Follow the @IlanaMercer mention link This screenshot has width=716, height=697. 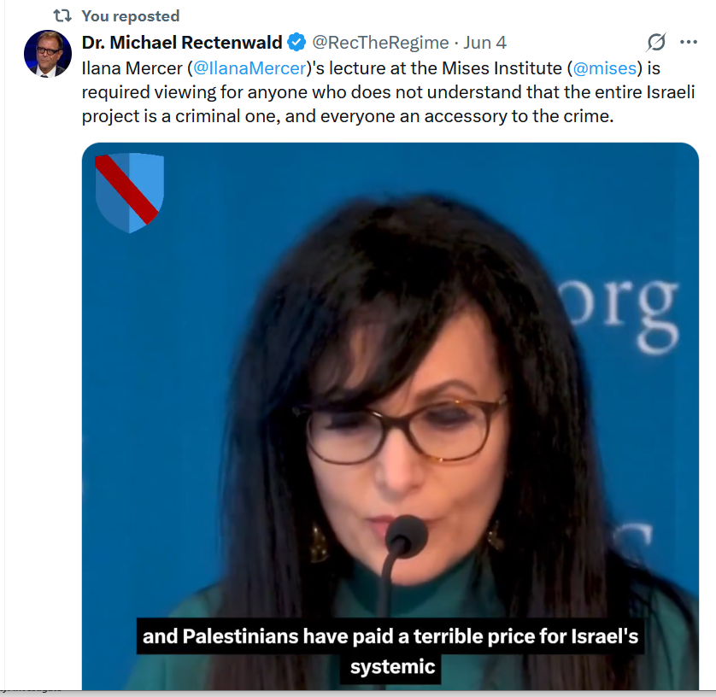tap(249, 68)
